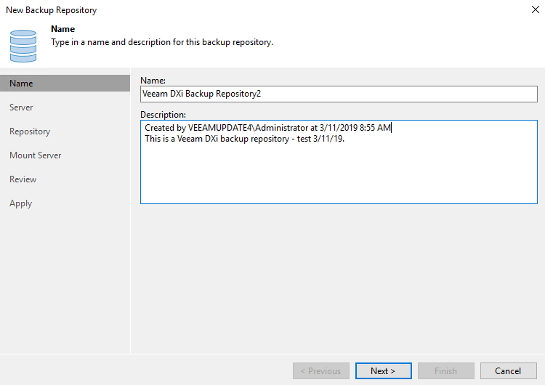Open the Repository wizard step
The image size is (545, 385).
tap(30, 131)
